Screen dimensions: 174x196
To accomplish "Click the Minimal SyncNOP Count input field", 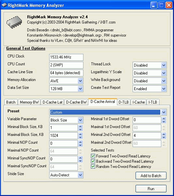I will (x=64, y=159).
